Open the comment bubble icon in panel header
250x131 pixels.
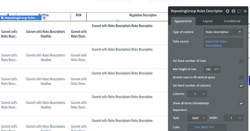[x=239, y=11]
